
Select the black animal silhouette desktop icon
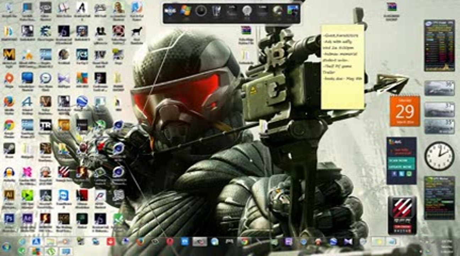tap(137, 31)
